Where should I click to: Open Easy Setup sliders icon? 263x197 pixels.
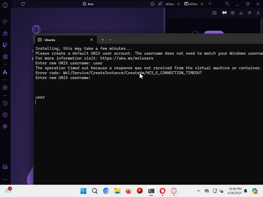[250, 13]
